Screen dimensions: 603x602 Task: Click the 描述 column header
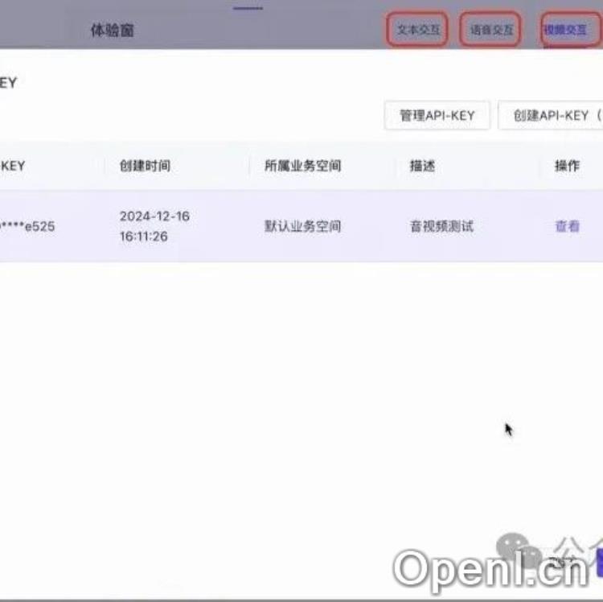422,166
